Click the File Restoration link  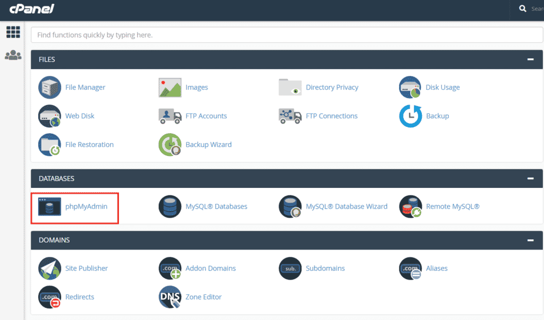pyautogui.click(x=89, y=144)
